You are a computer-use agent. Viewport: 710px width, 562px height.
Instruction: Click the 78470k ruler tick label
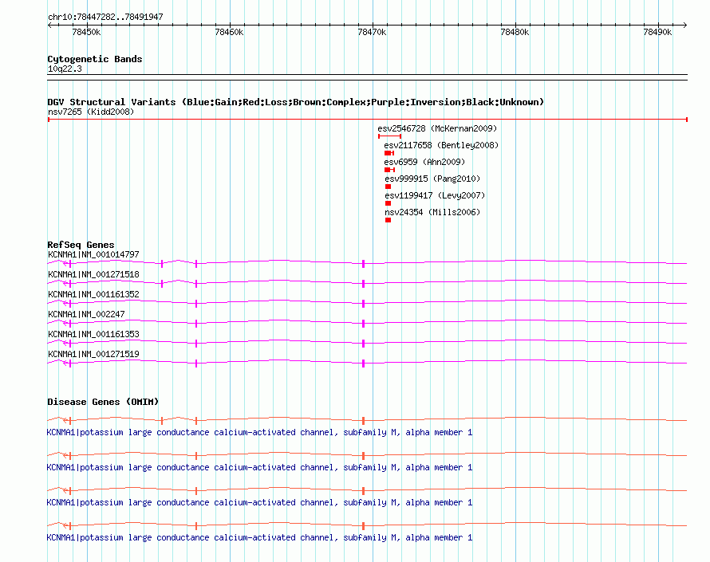(372, 32)
